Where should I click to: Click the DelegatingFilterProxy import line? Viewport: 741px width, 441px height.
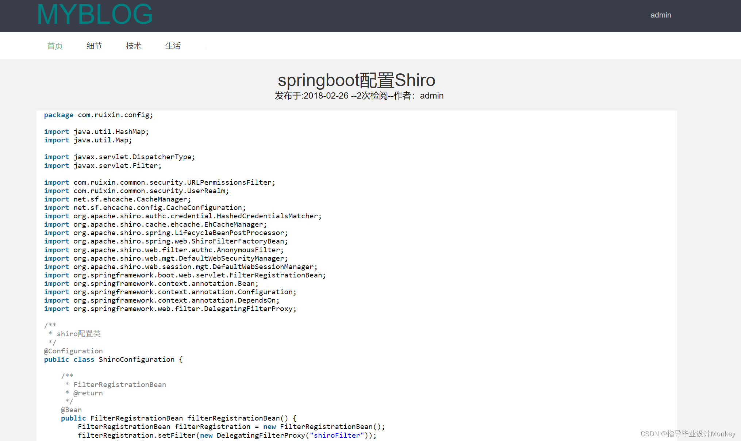click(170, 309)
